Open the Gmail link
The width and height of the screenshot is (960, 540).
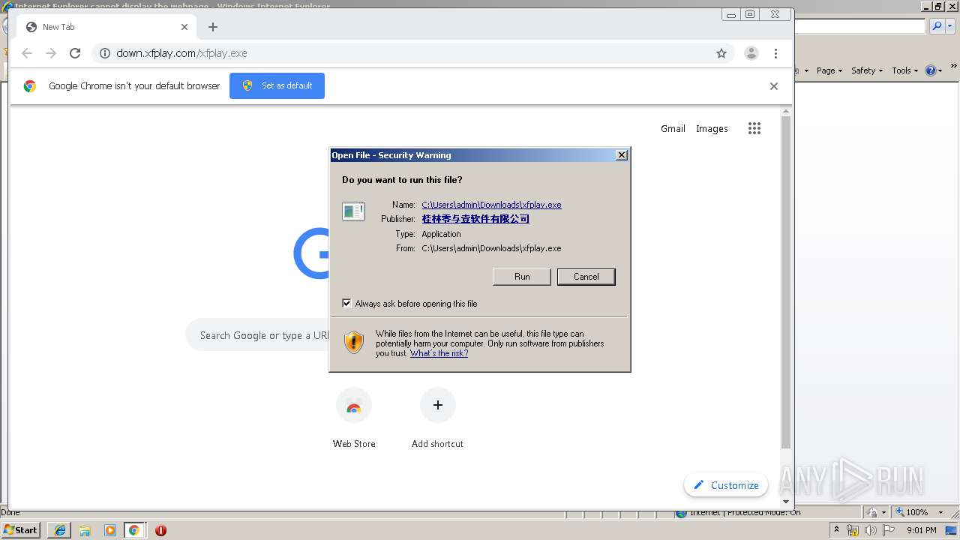tap(673, 128)
